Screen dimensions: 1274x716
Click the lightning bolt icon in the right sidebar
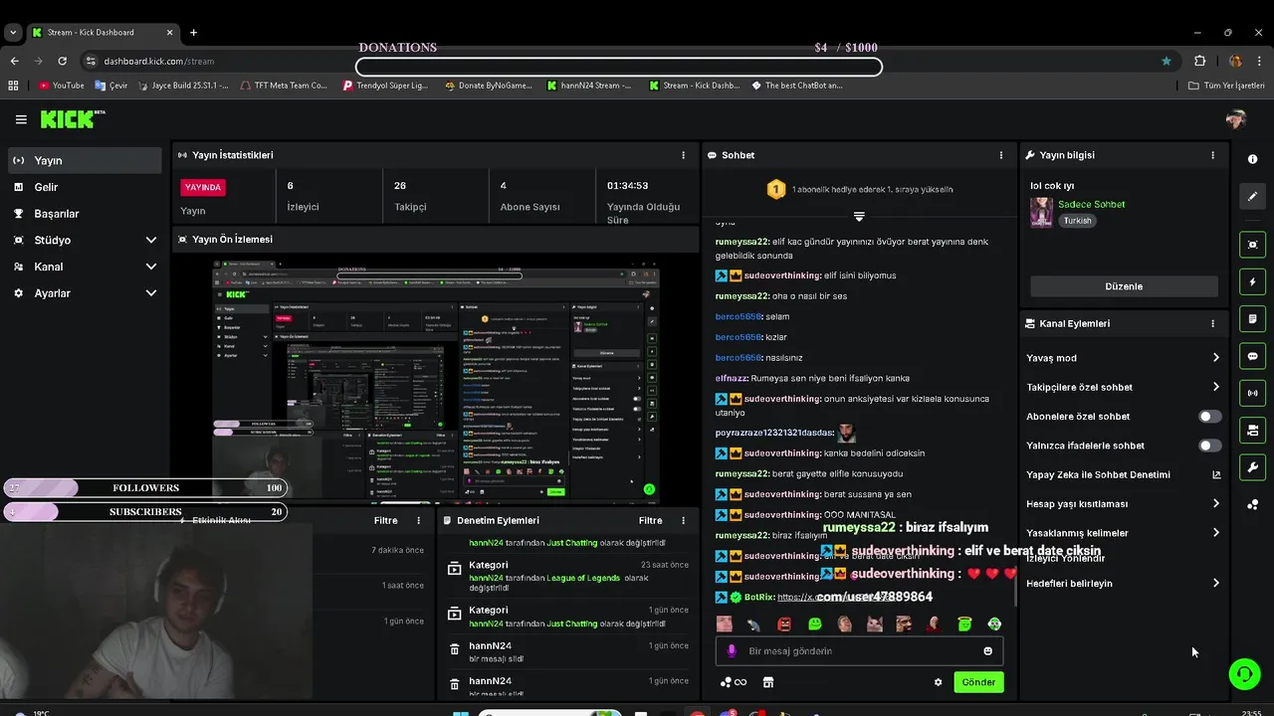1252,282
